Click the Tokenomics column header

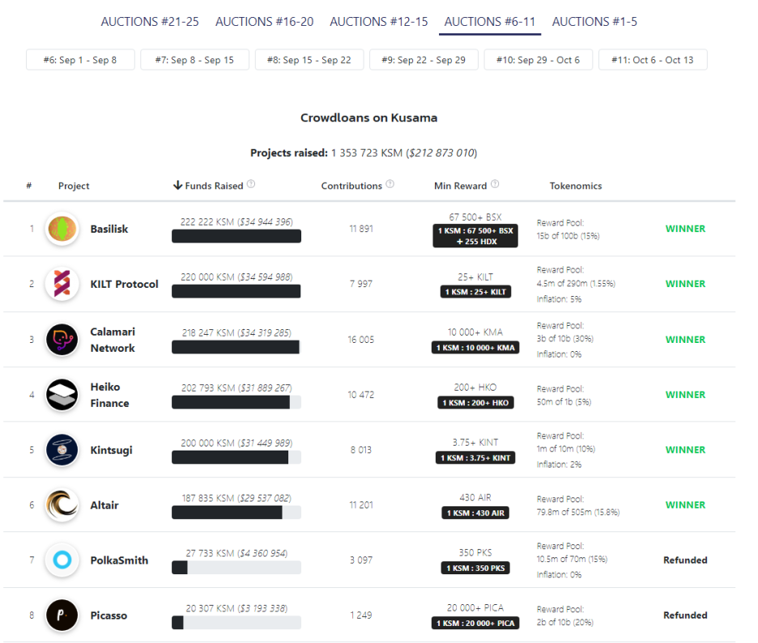pos(576,186)
